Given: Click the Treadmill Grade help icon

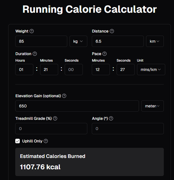Looking at the screenshot, I should [55, 118].
